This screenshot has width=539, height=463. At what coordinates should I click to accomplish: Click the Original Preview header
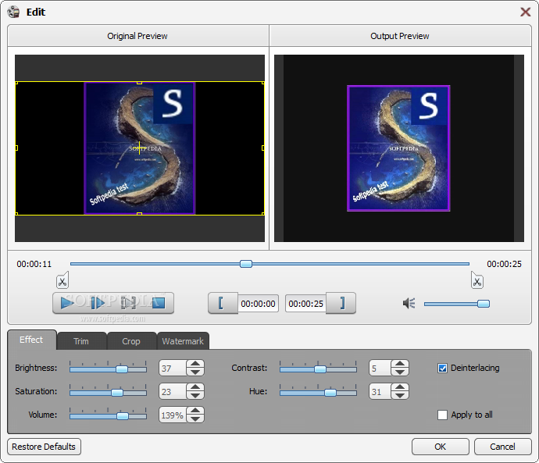137,36
